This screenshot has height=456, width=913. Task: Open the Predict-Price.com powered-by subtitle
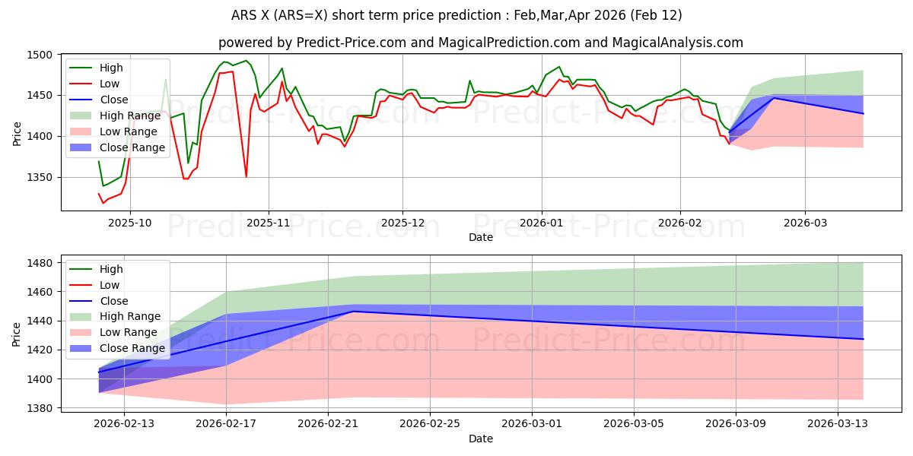pyautogui.click(x=481, y=43)
